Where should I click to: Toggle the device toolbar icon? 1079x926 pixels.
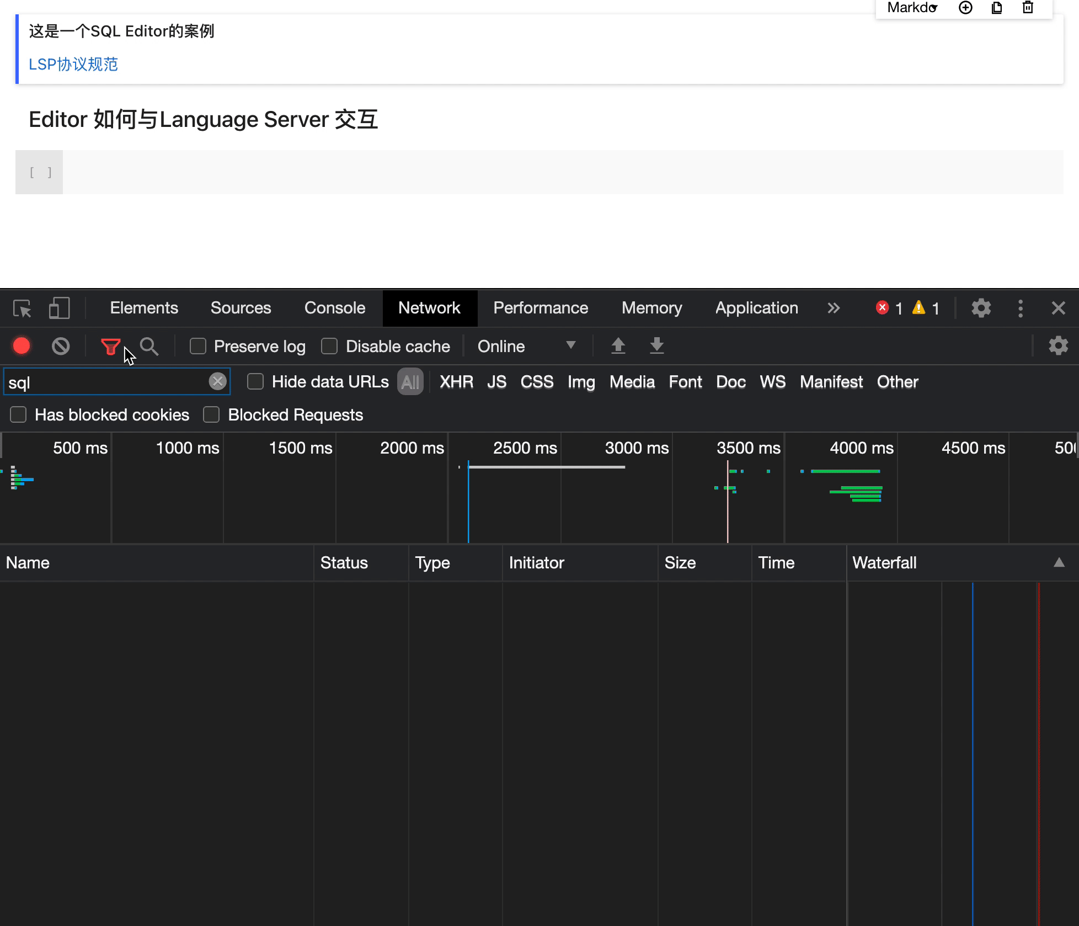pyautogui.click(x=60, y=308)
